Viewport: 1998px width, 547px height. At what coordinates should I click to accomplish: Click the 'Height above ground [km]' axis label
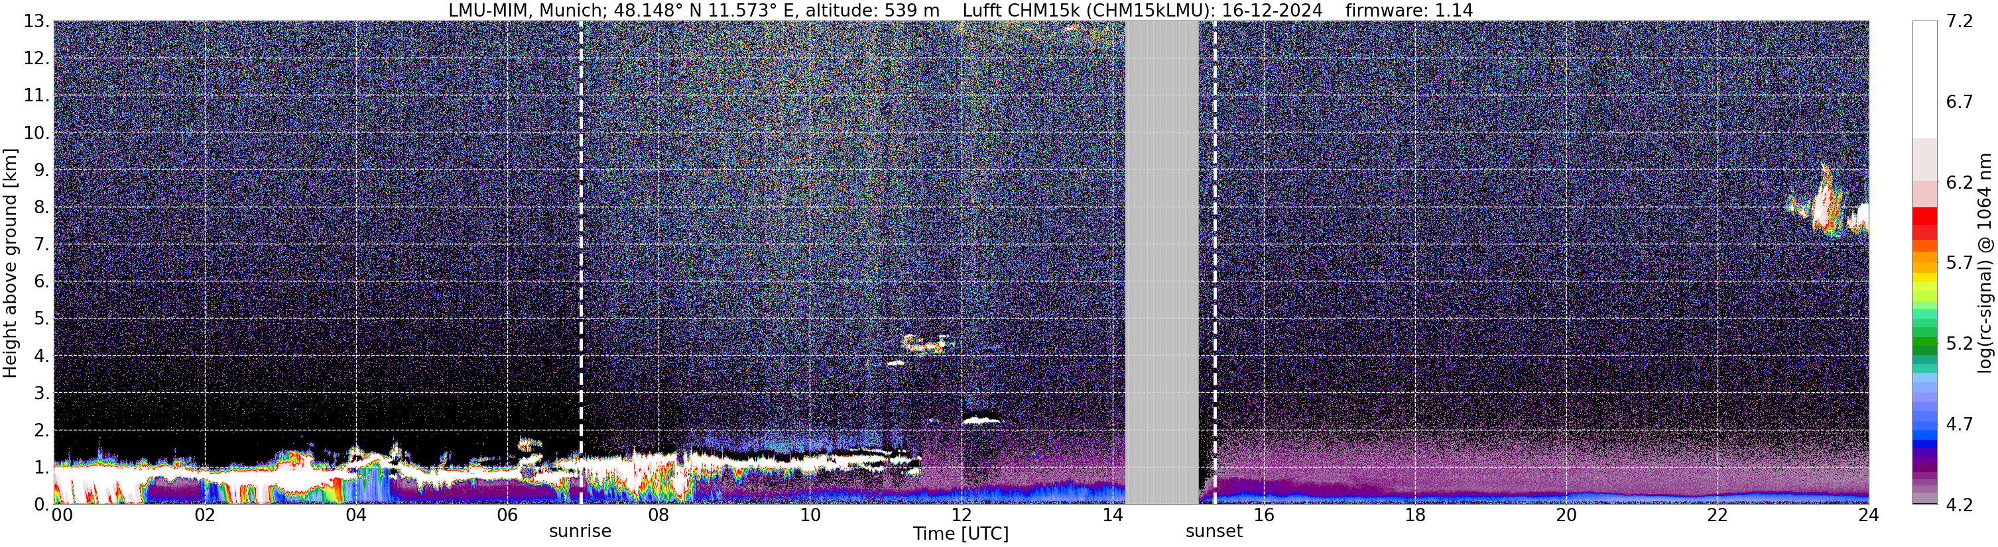point(10,264)
